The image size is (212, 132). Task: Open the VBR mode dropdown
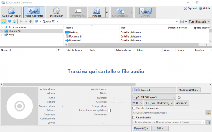138,103
